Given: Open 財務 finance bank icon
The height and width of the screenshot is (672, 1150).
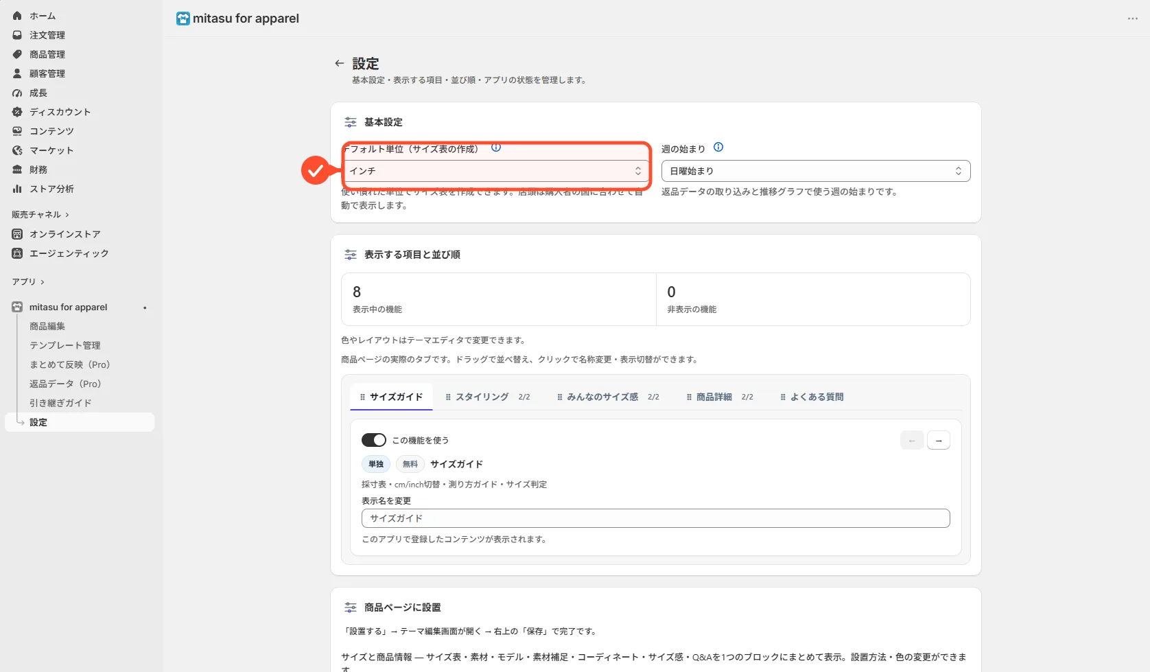Looking at the screenshot, I should 17,170.
